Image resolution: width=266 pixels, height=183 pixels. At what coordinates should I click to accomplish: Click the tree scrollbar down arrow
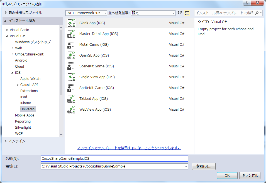[61, 135]
